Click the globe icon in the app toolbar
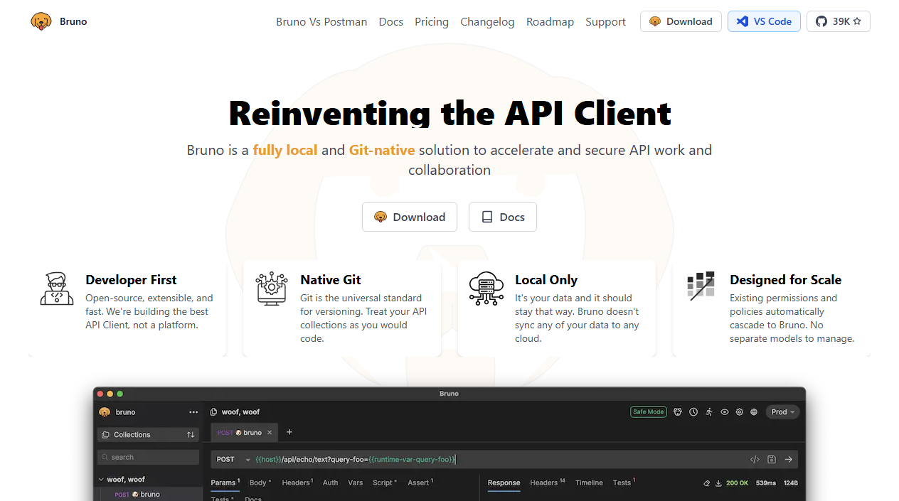The width and height of the screenshot is (899, 501). pos(755,412)
